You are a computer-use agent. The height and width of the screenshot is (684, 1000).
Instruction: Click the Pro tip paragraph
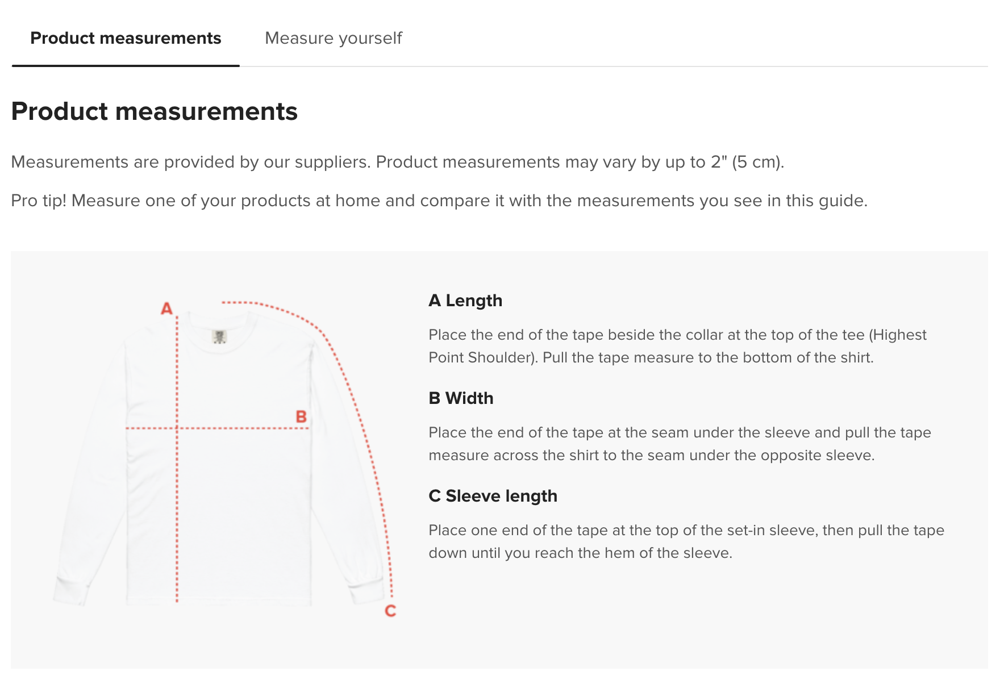(439, 201)
